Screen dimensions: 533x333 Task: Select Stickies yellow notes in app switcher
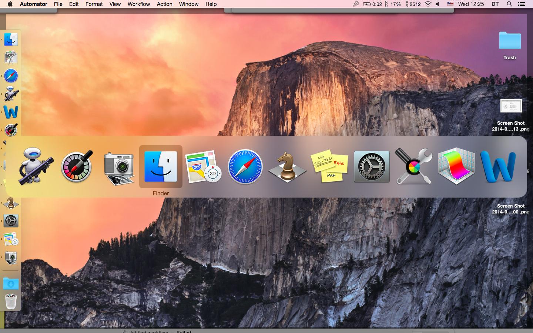(329, 166)
